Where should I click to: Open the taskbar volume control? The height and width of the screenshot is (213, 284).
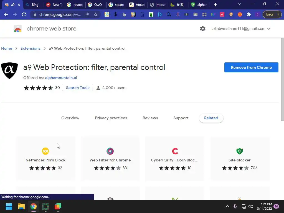(x=251, y=206)
